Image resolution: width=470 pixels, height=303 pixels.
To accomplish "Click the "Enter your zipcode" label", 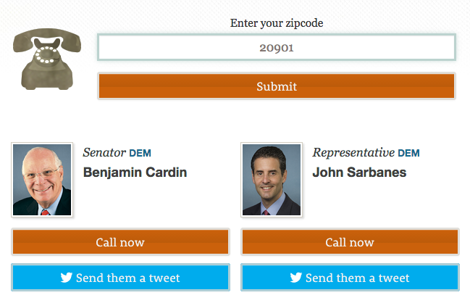I will click(277, 22).
